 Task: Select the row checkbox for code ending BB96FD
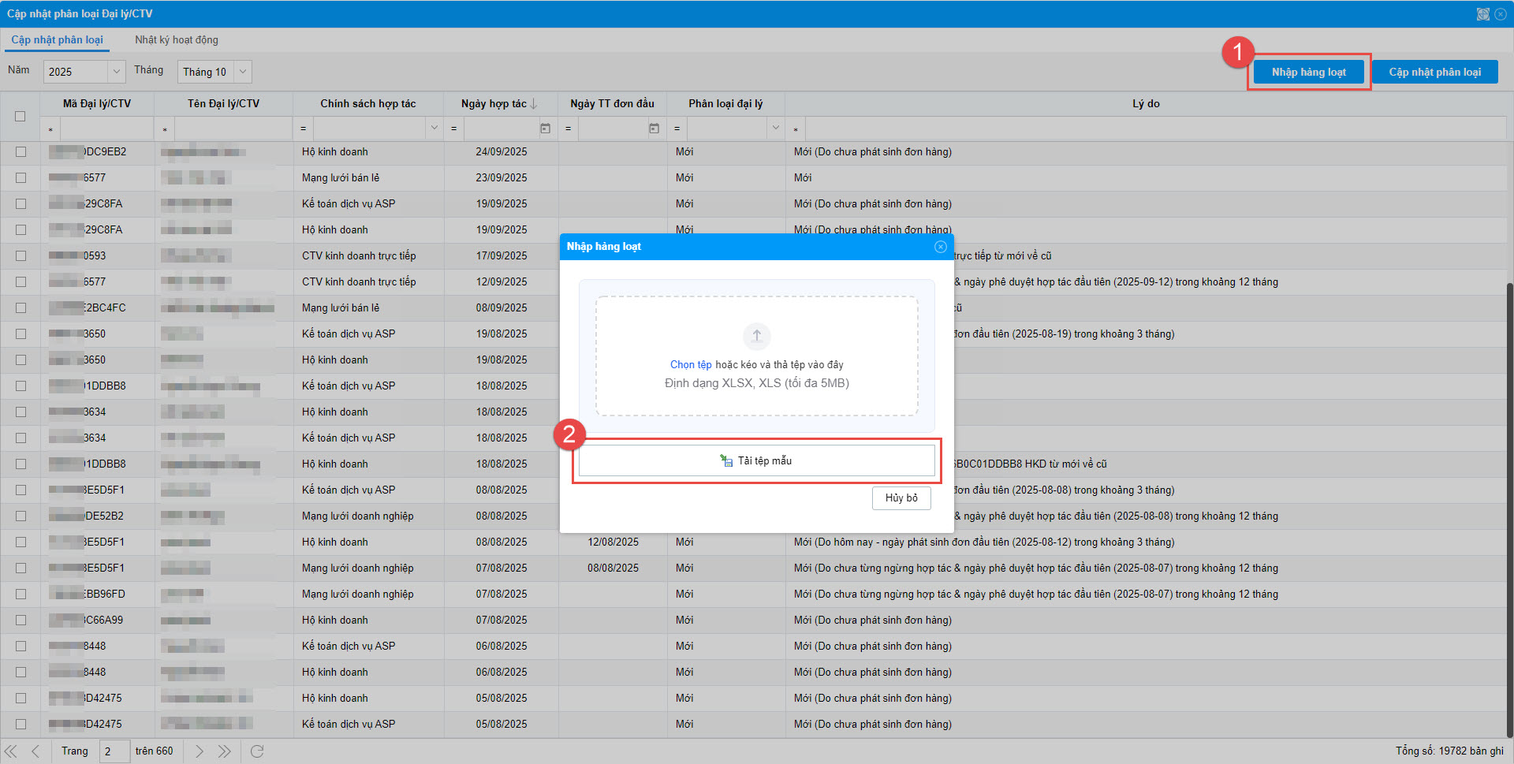21,594
